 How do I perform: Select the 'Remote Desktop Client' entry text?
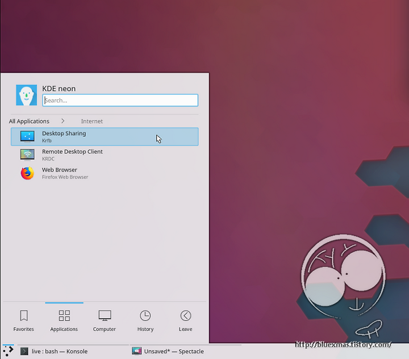coord(72,152)
